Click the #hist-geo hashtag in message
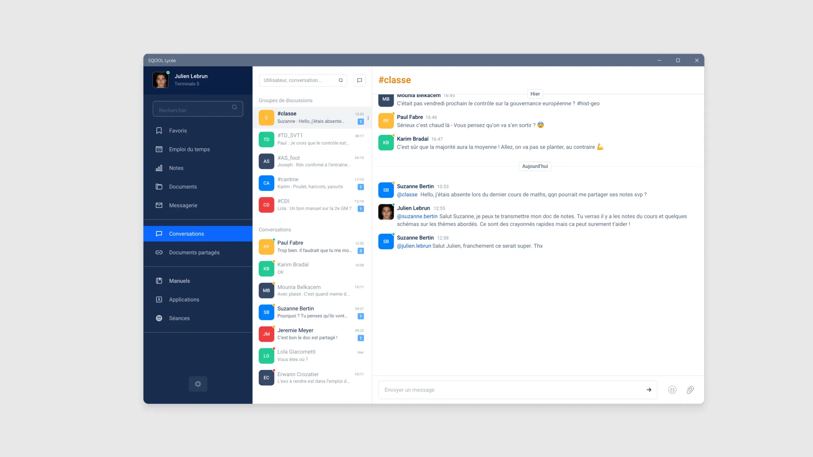The width and height of the screenshot is (813, 457). pos(588,103)
